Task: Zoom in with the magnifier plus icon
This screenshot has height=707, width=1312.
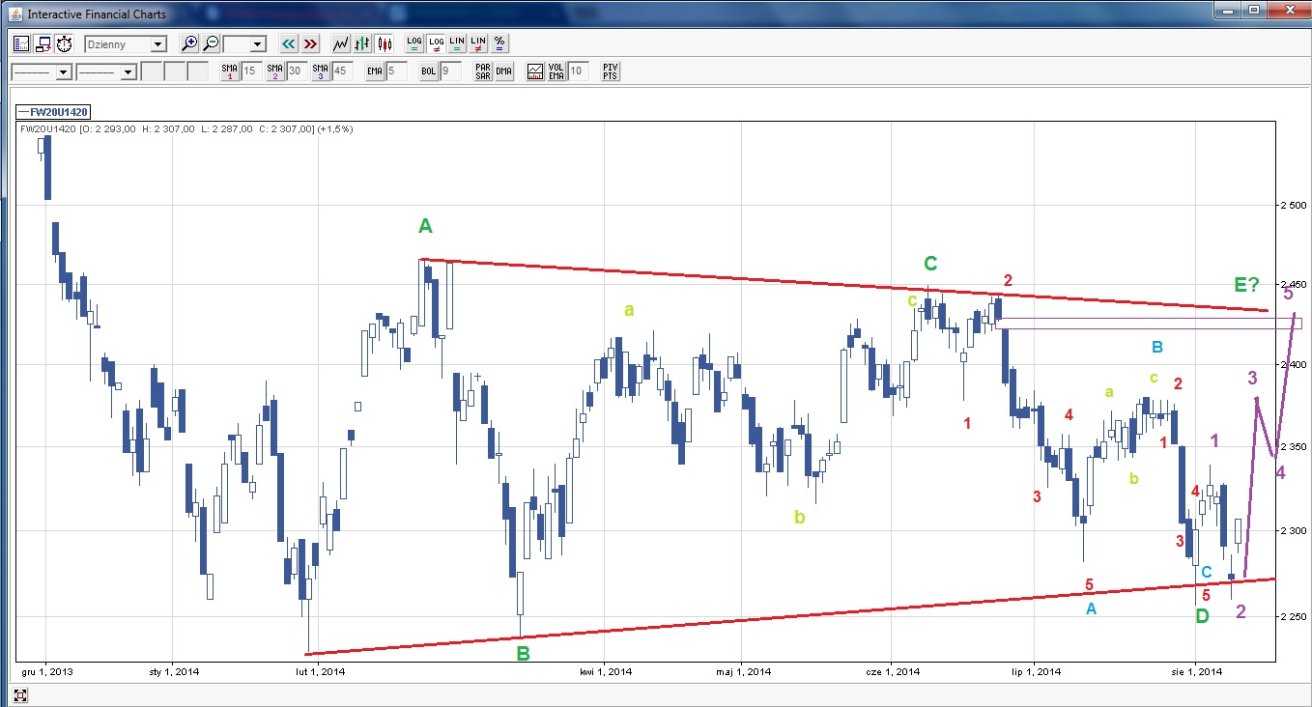Action: 189,43
